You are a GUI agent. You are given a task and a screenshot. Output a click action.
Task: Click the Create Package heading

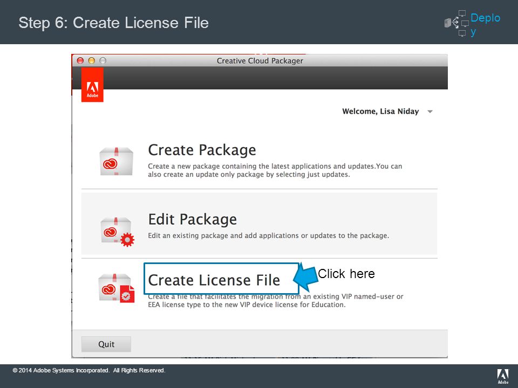pos(202,150)
